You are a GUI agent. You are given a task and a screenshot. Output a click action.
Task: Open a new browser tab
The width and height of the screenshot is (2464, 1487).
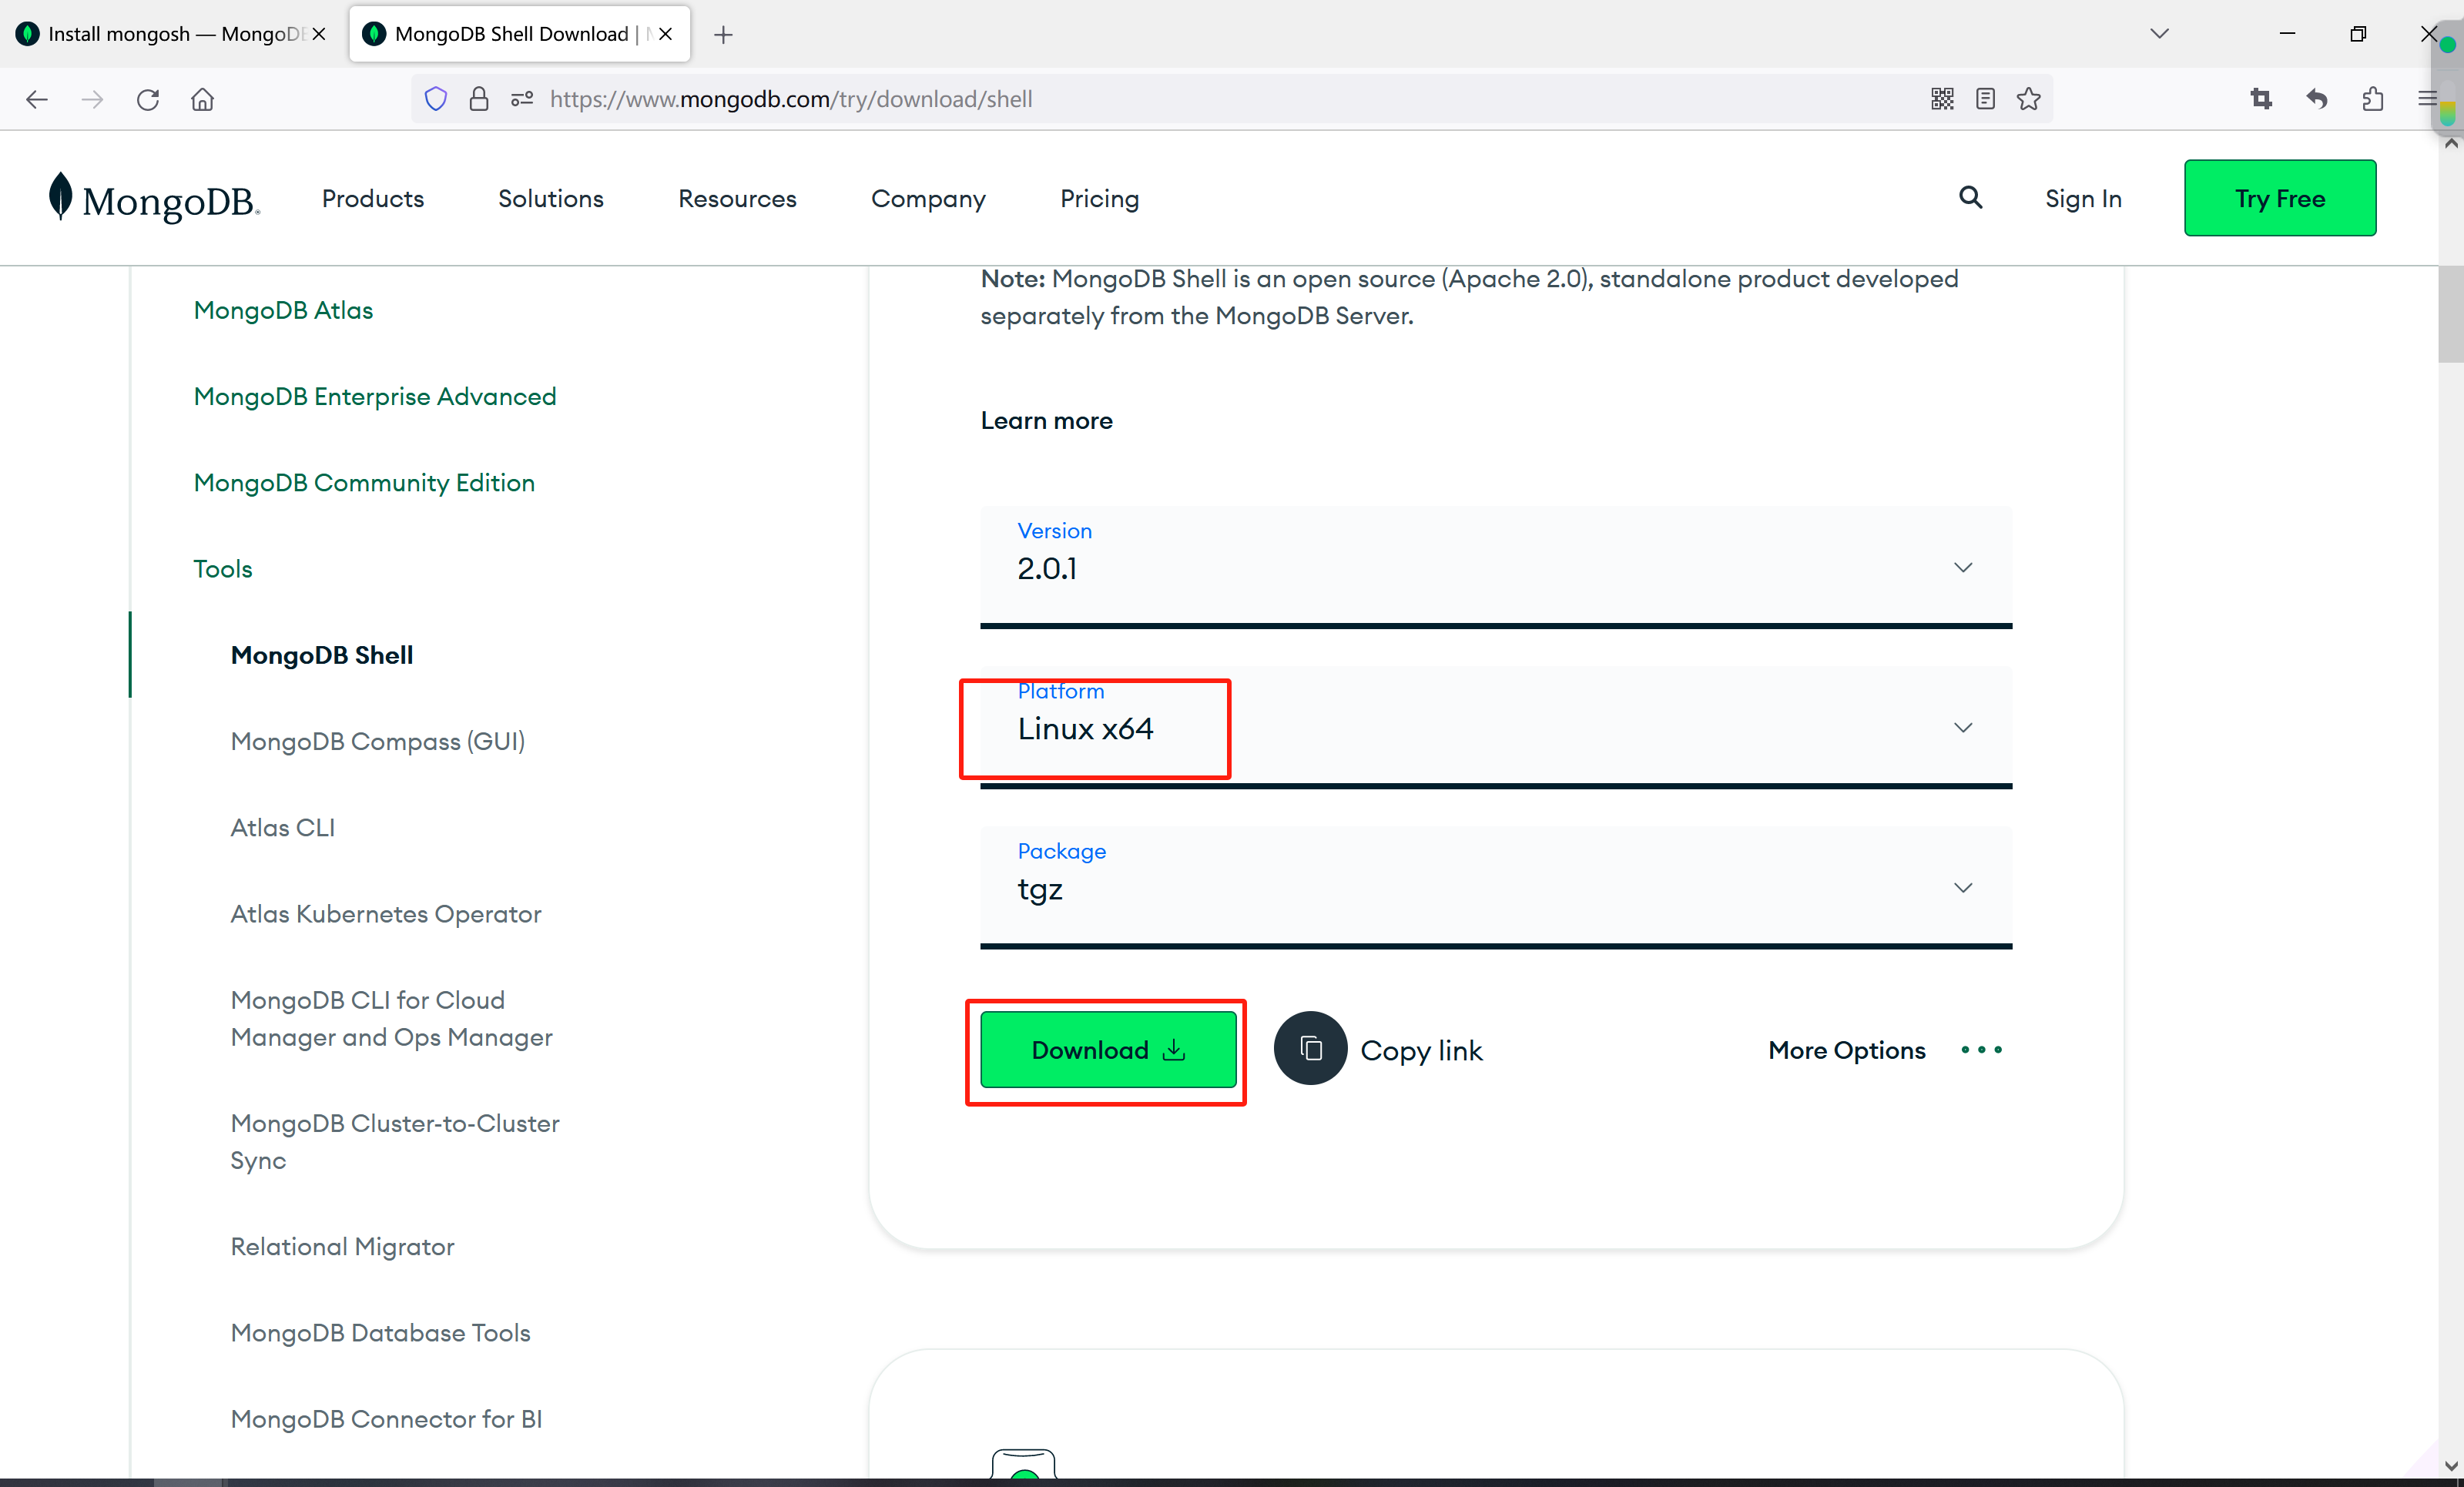724,35
